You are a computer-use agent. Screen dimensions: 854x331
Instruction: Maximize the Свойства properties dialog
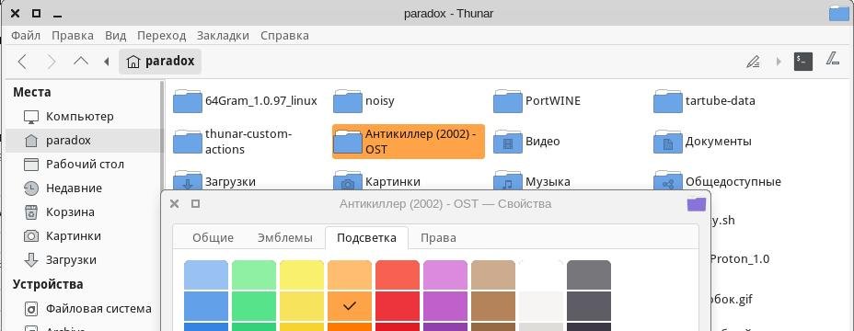(x=195, y=203)
